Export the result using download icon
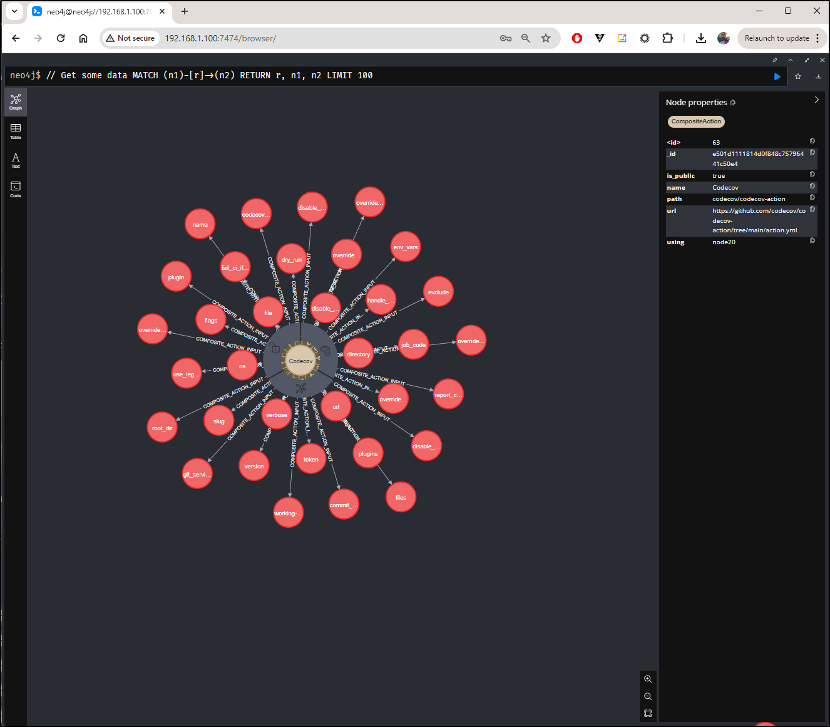The width and height of the screenshot is (830, 727). (818, 76)
